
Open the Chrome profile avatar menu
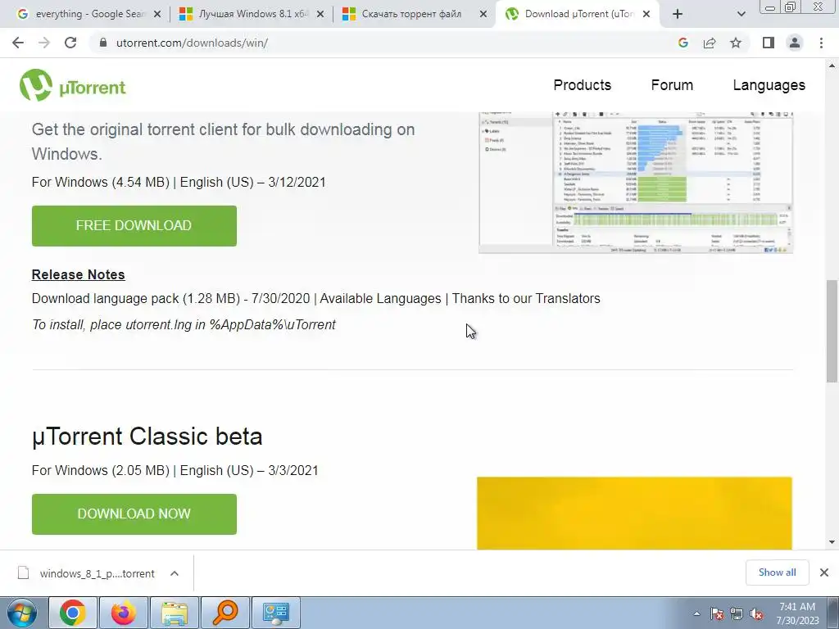[x=795, y=43]
